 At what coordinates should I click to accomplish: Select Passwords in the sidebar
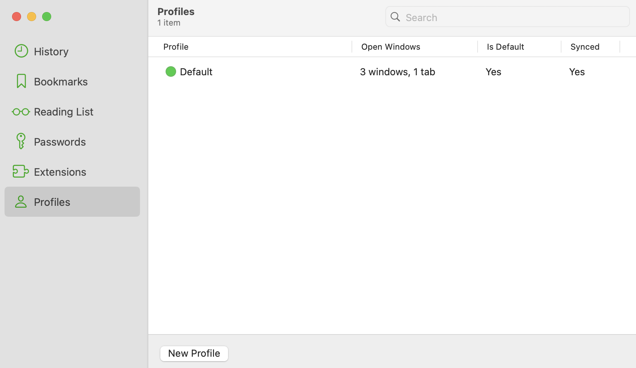coord(60,141)
